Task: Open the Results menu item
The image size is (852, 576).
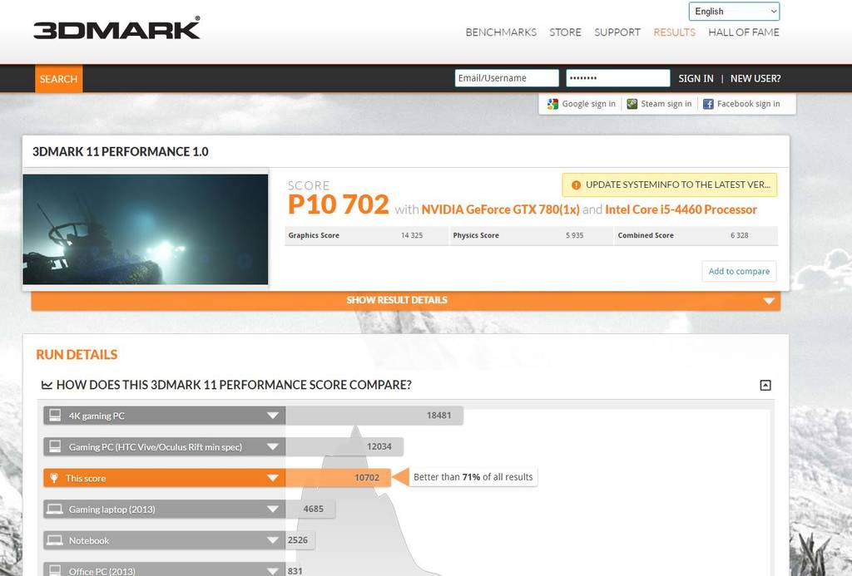Action: 674,32
